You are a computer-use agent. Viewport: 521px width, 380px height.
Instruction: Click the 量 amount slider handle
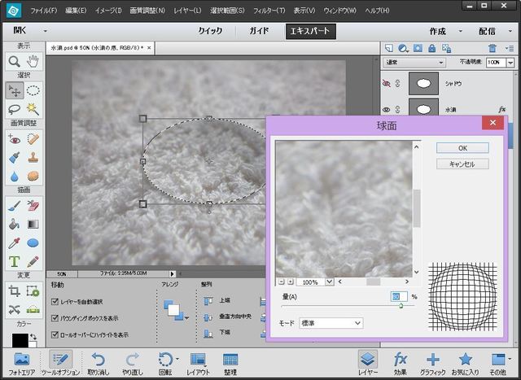click(x=401, y=305)
